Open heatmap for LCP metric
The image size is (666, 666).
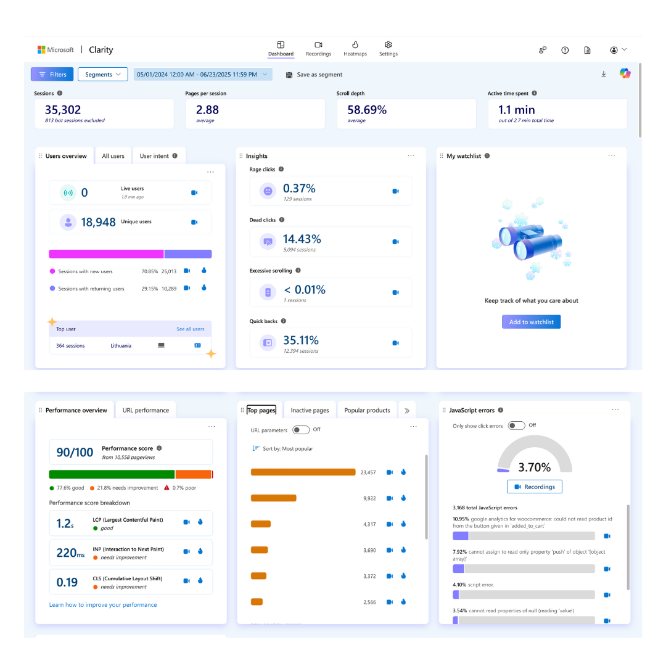201,522
